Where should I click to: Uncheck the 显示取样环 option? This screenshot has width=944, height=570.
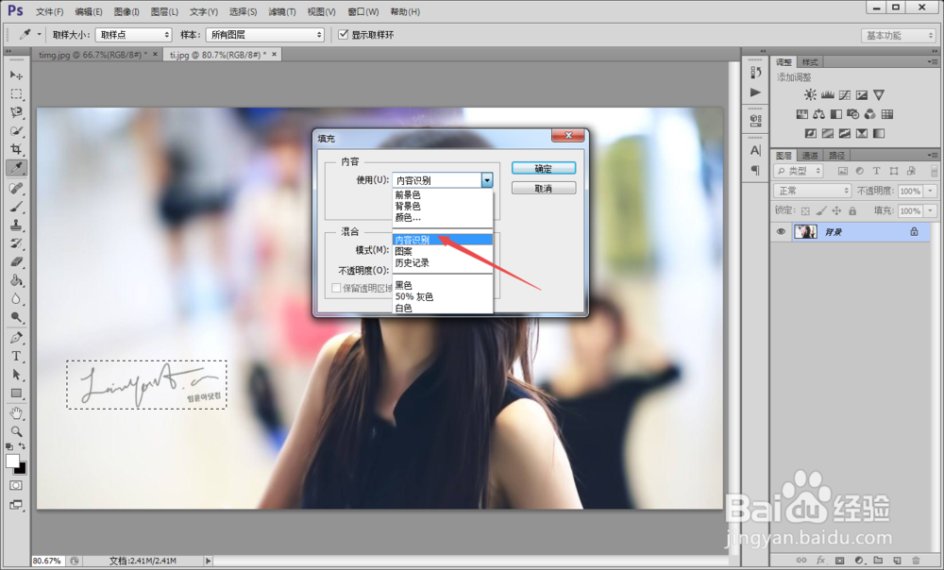[342, 34]
